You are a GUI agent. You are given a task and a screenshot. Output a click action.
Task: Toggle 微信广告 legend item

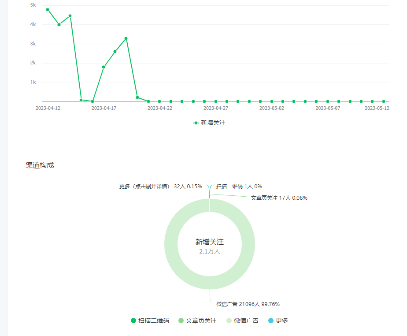click(x=242, y=321)
